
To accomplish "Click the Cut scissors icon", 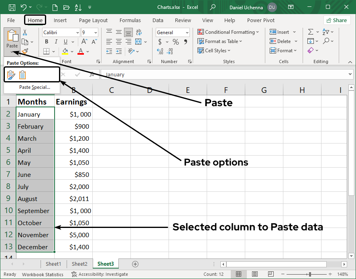I will coord(25,33).
